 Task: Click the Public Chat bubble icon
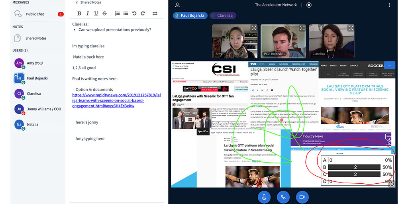pos(18,14)
